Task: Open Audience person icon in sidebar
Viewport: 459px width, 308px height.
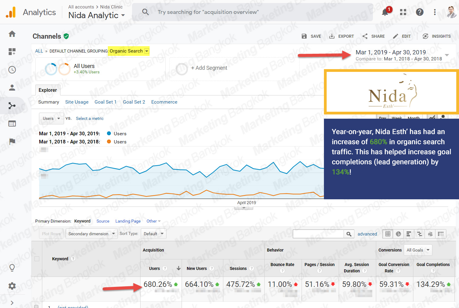Action: tap(12, 88)
